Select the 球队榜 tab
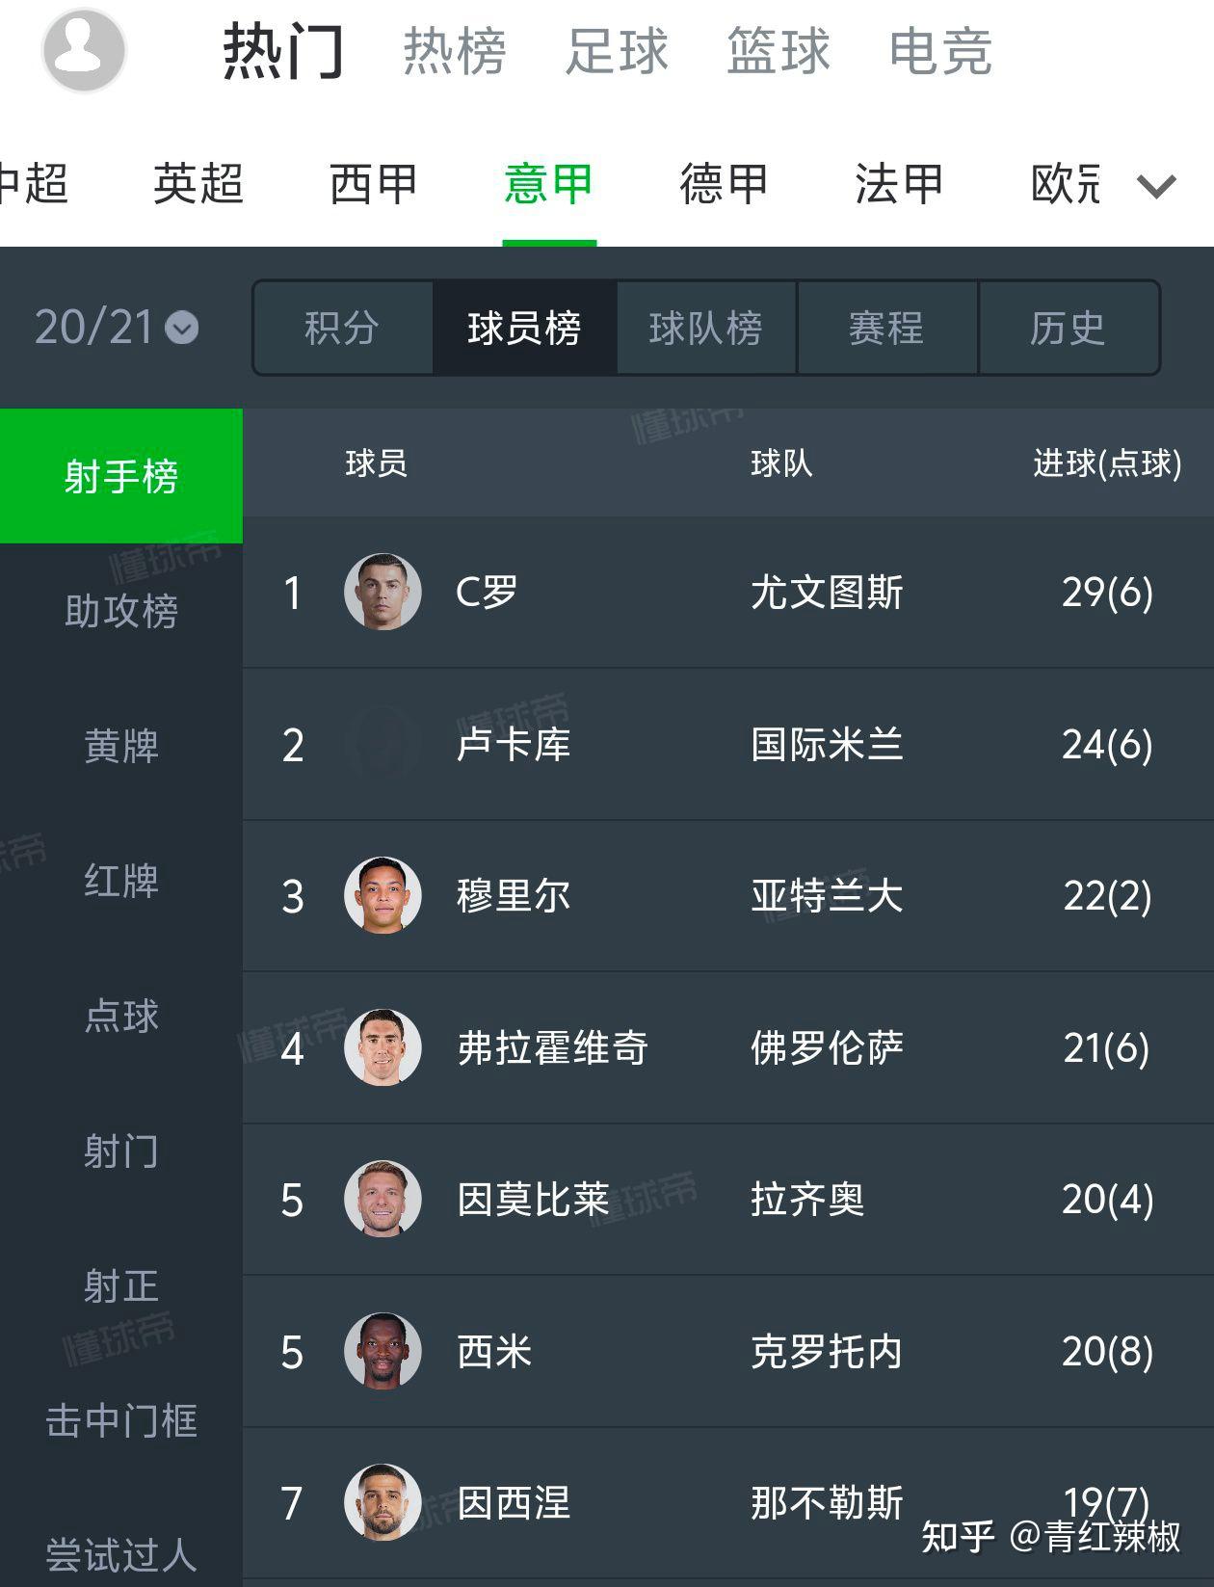The width and height of the screenshot is (1214, 1587). (706, 328)
